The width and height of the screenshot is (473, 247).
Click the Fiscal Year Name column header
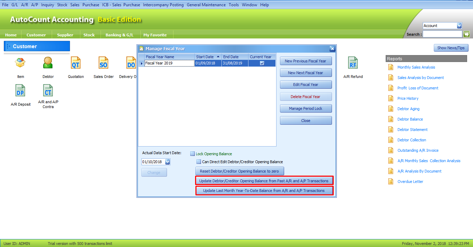(x=169, y=57)
